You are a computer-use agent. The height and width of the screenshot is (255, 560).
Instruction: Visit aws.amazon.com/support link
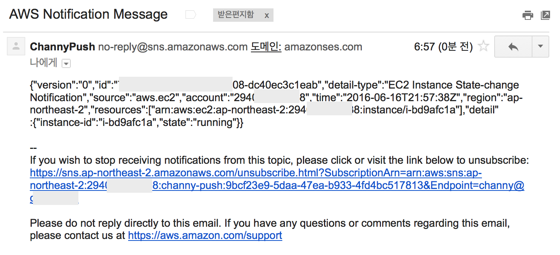[205, 235]
